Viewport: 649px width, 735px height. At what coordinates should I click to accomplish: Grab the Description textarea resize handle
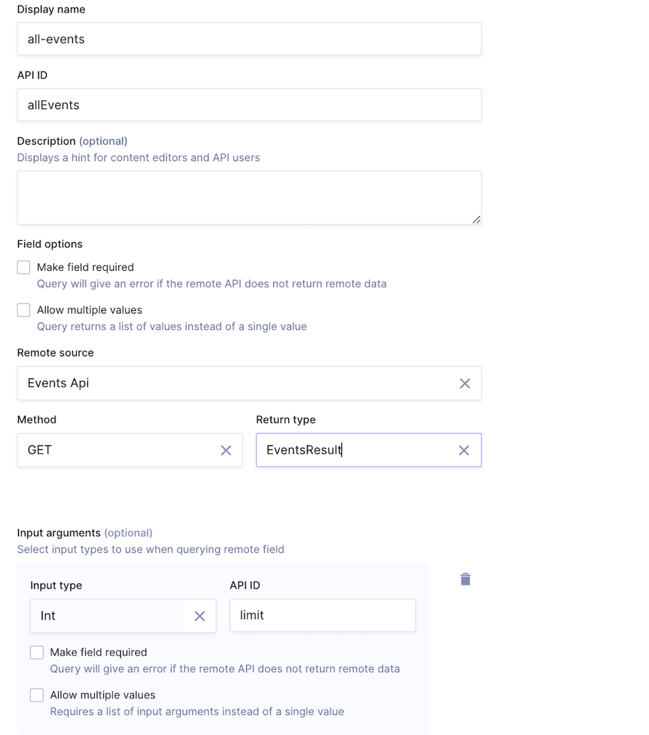click(476, 220)
